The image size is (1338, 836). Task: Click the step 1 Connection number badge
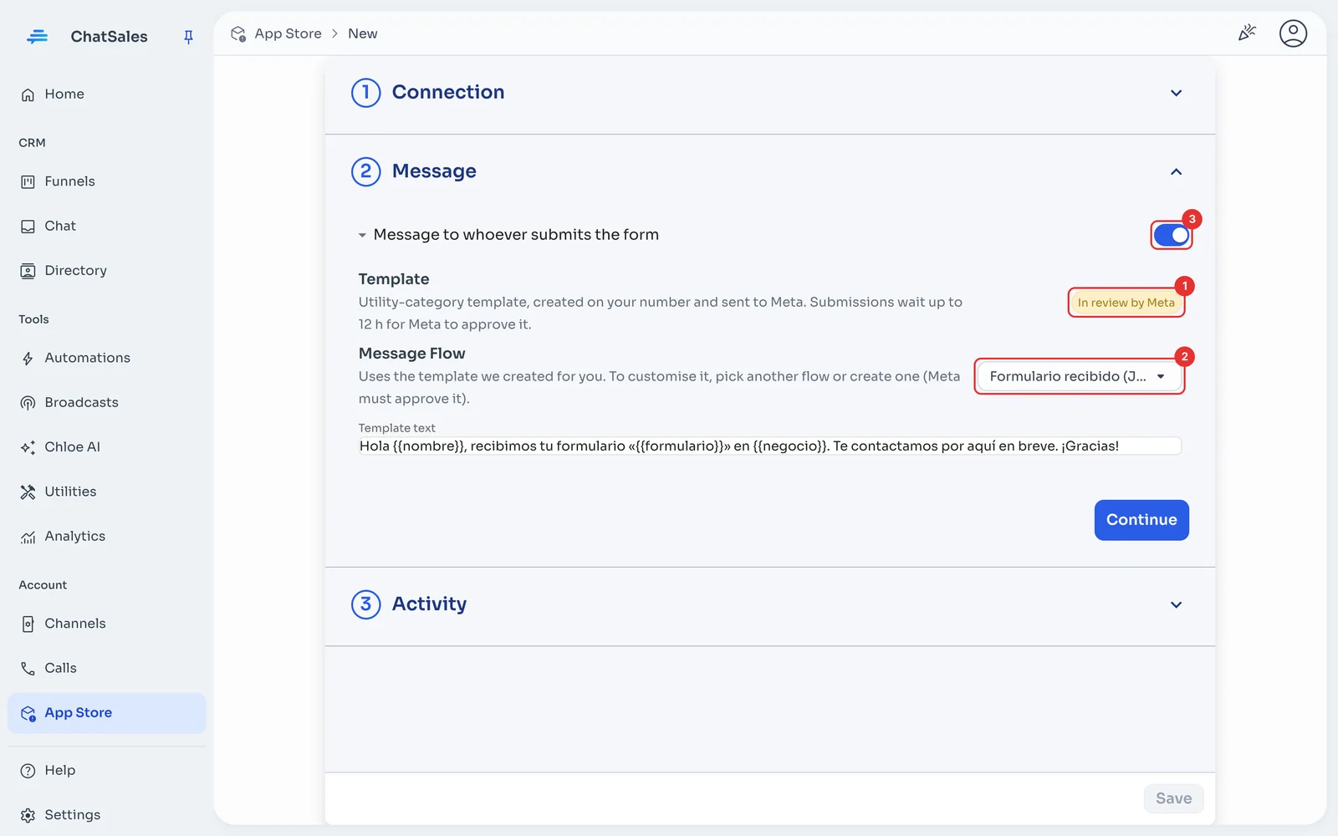coord(365,93)
